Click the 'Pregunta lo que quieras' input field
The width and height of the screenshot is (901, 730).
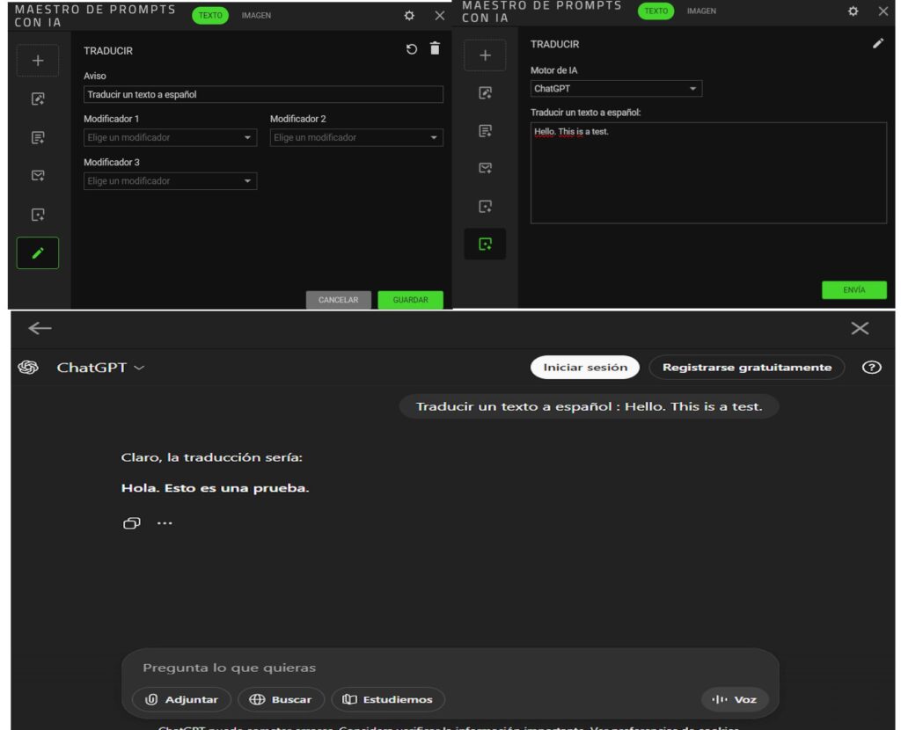[x=422, y=668]
